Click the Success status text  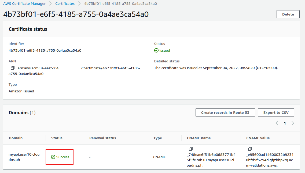63,157
